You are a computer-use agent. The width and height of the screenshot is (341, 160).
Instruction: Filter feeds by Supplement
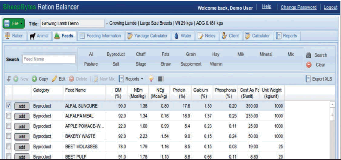point(191,64)
